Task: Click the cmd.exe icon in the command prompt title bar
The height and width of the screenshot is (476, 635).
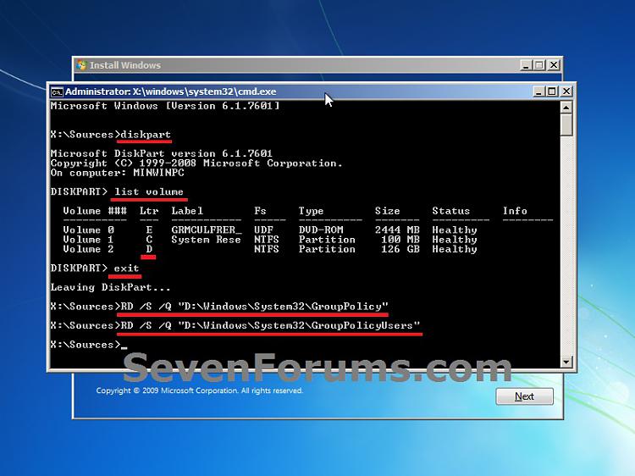Action: coord(57,92)
